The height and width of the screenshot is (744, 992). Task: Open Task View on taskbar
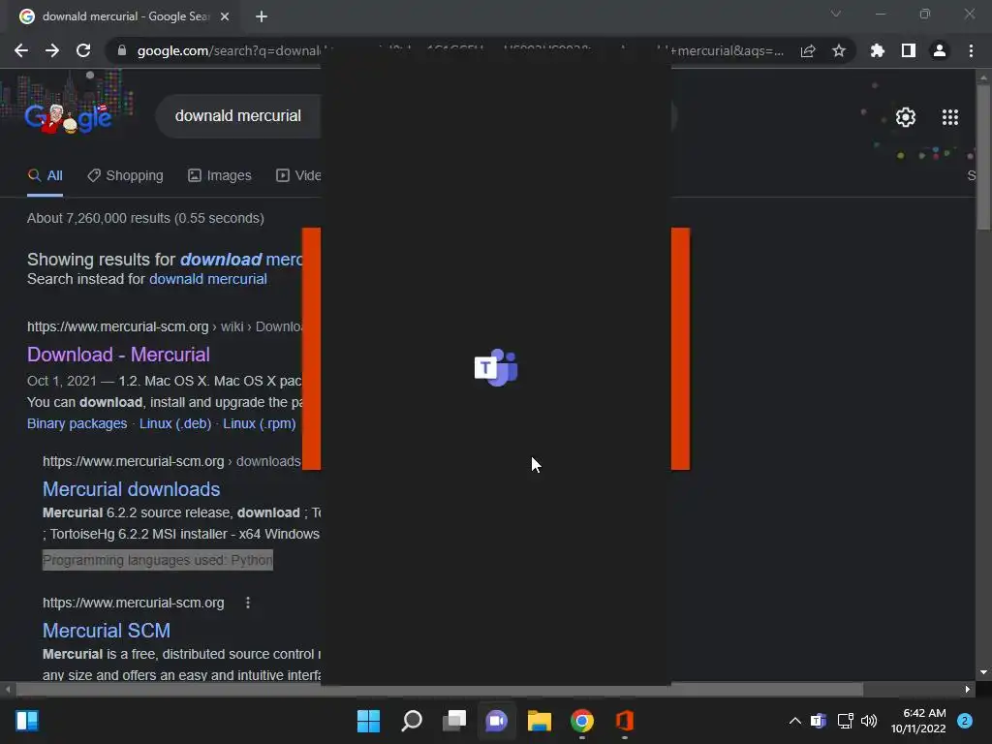(x=454, y=721)
